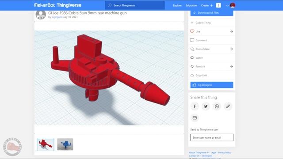
Task: Expand the Post a Make arrow
Action: click(231, 49)
